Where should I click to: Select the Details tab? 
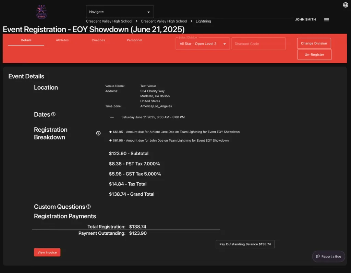pyautogui.click(x=26, y=40)
